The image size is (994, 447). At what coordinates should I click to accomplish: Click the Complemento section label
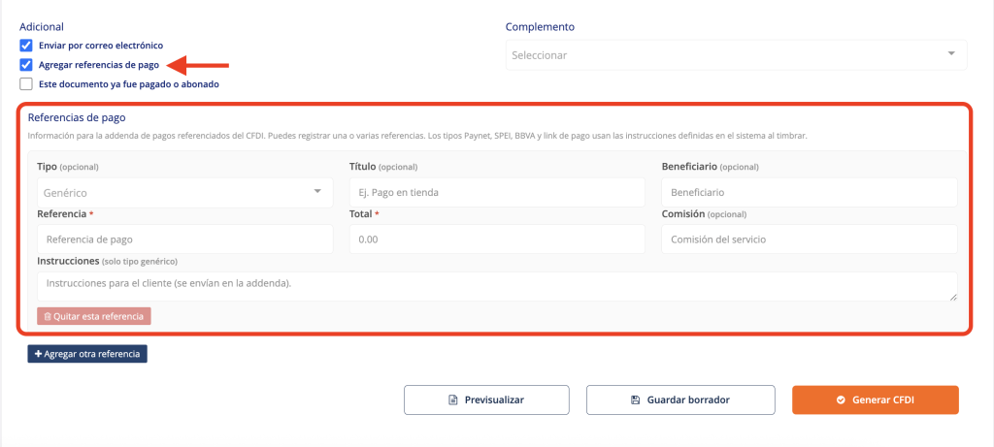point(540,26)
